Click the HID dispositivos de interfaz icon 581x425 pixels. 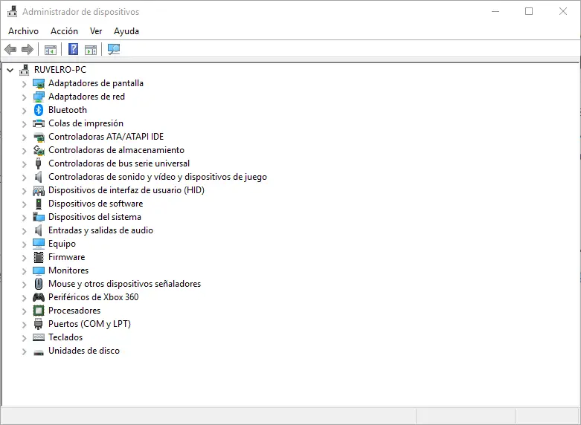coord(39,191)
